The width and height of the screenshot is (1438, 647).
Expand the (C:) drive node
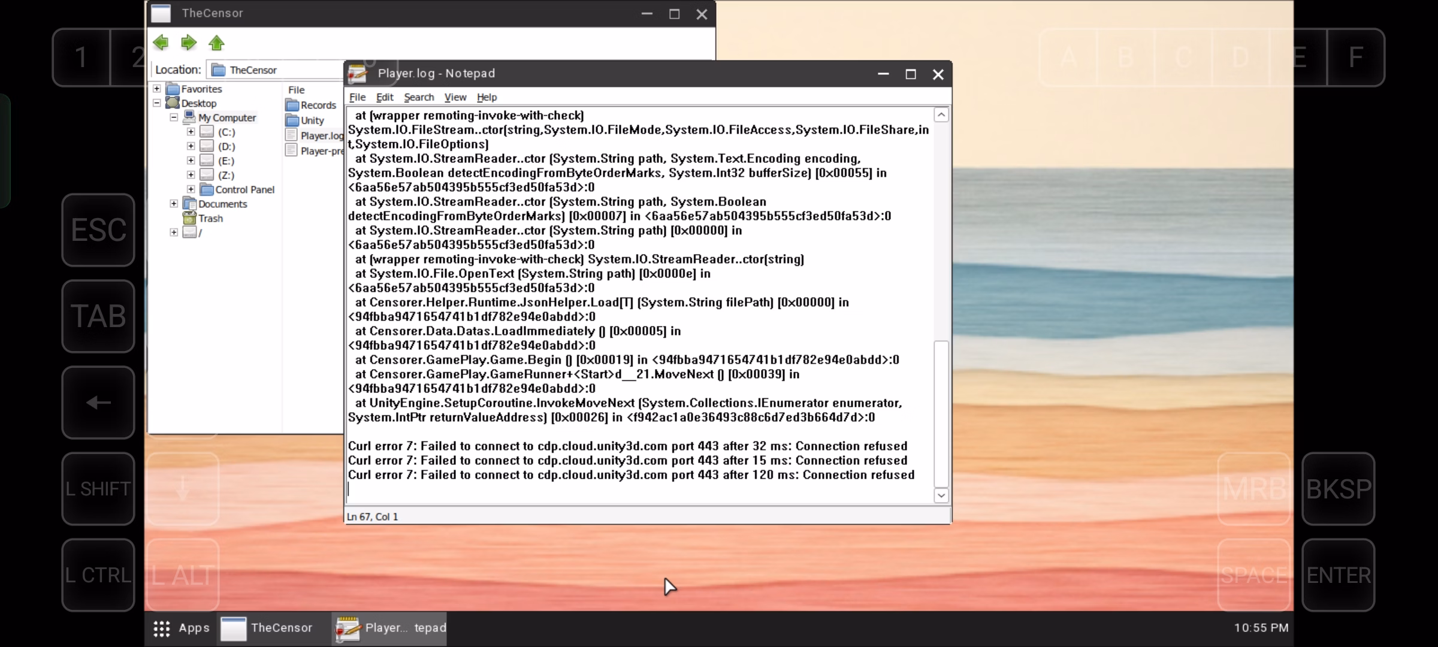tap(191, 132)
